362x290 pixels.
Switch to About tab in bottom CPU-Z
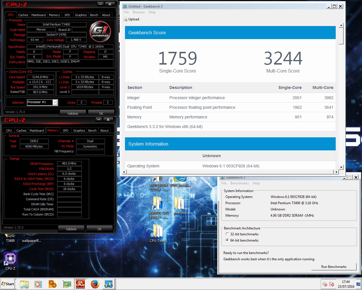(x=104, y=131)
